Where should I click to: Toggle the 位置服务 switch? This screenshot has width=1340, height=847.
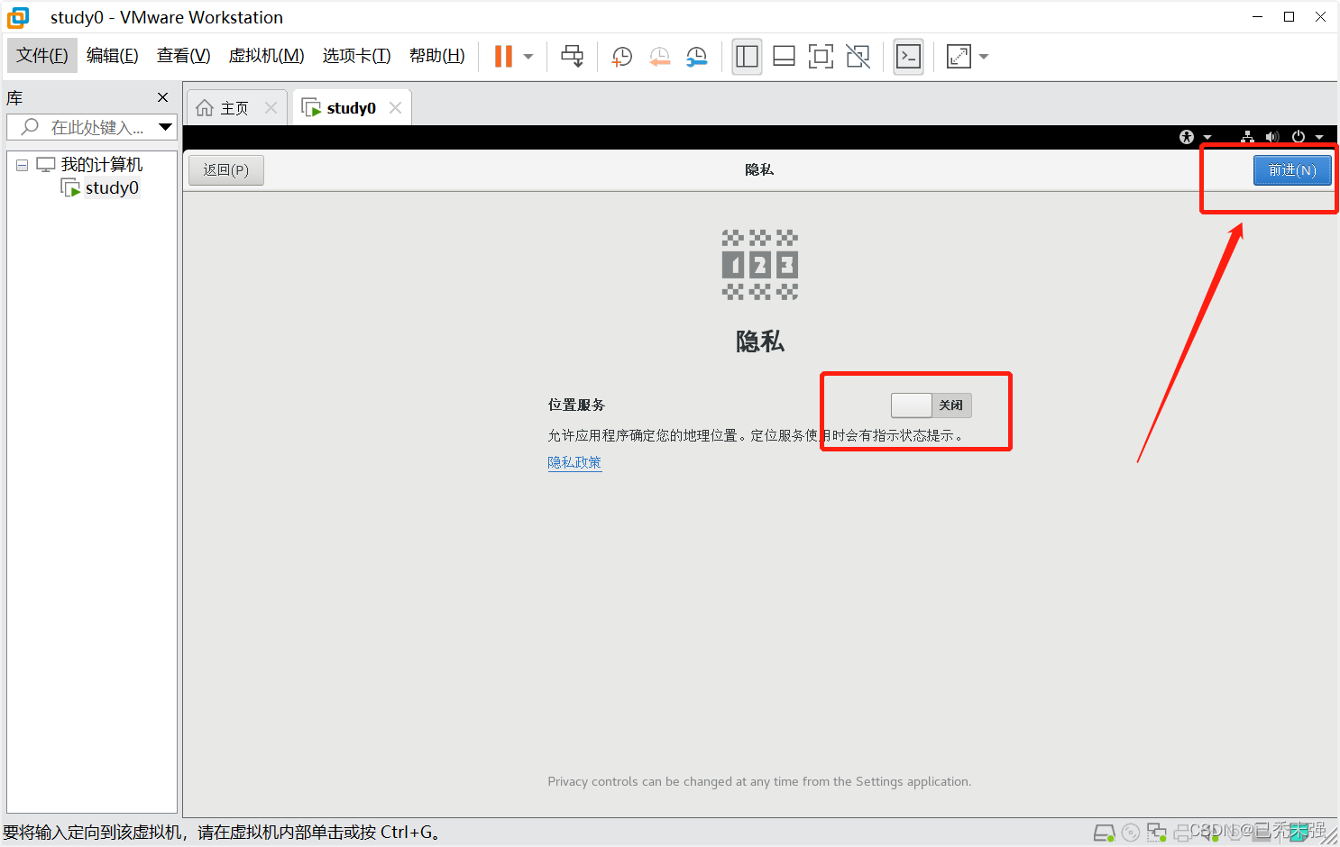coord(932,405)
